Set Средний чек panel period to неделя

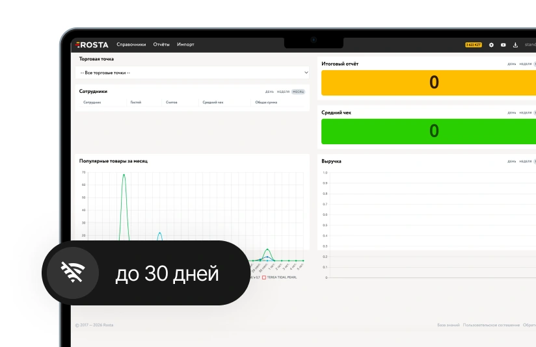point(526,112)
